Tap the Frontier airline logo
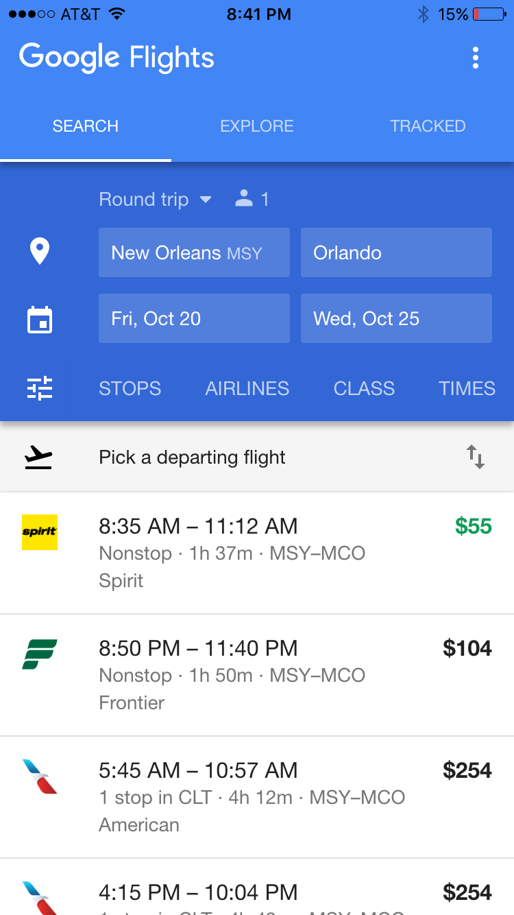 coord(40,654)
